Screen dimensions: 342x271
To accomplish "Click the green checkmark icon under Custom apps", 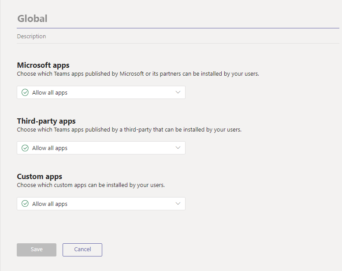I will [25, 204].
